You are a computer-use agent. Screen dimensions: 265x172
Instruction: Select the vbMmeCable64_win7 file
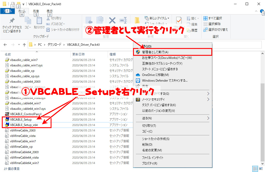25,163
